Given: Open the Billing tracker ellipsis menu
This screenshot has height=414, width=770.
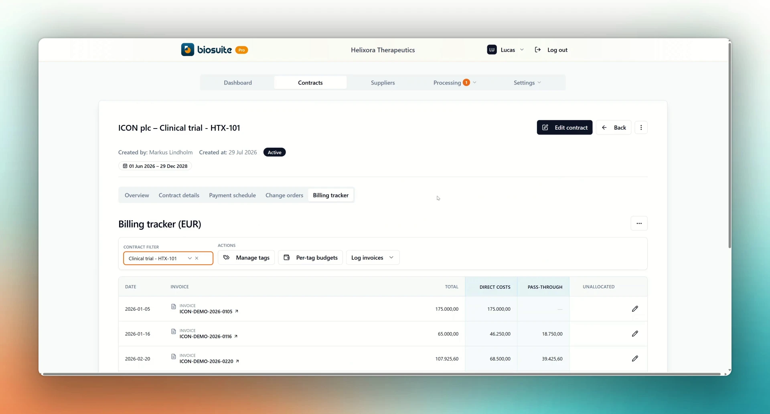Looking at the screenshot, I should tap(639, 223).
